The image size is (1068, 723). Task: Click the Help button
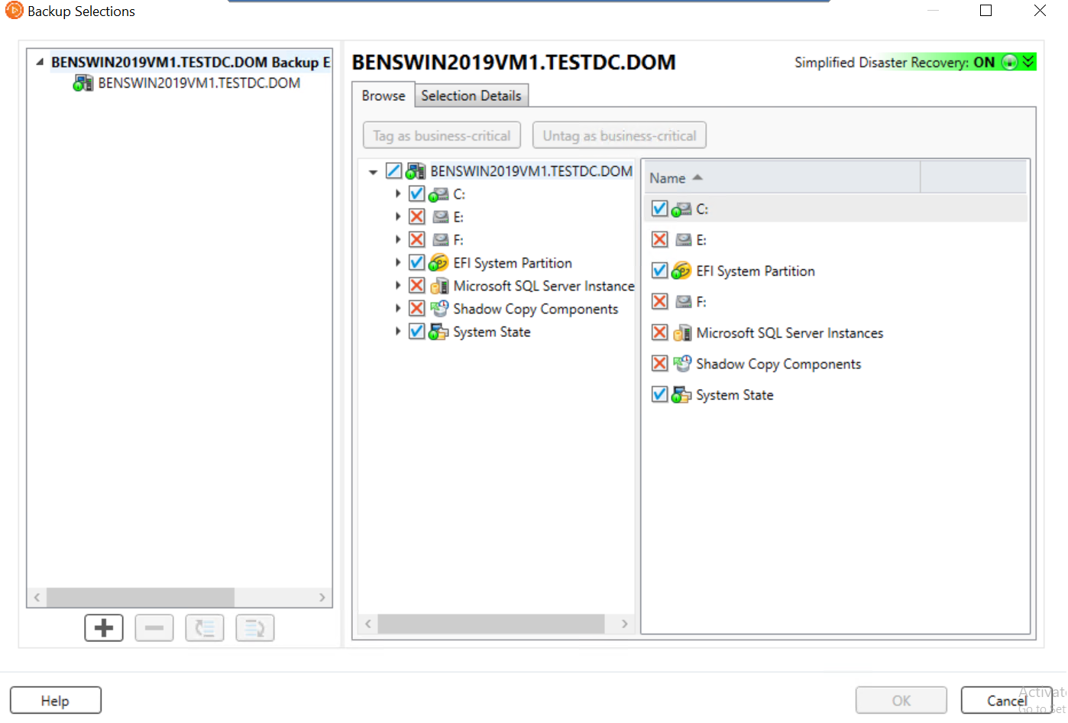tap(56, 701)
